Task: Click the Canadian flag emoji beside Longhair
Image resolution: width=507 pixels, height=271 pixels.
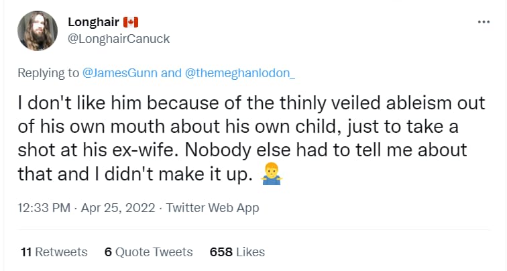Action: (x=131, y=22)
